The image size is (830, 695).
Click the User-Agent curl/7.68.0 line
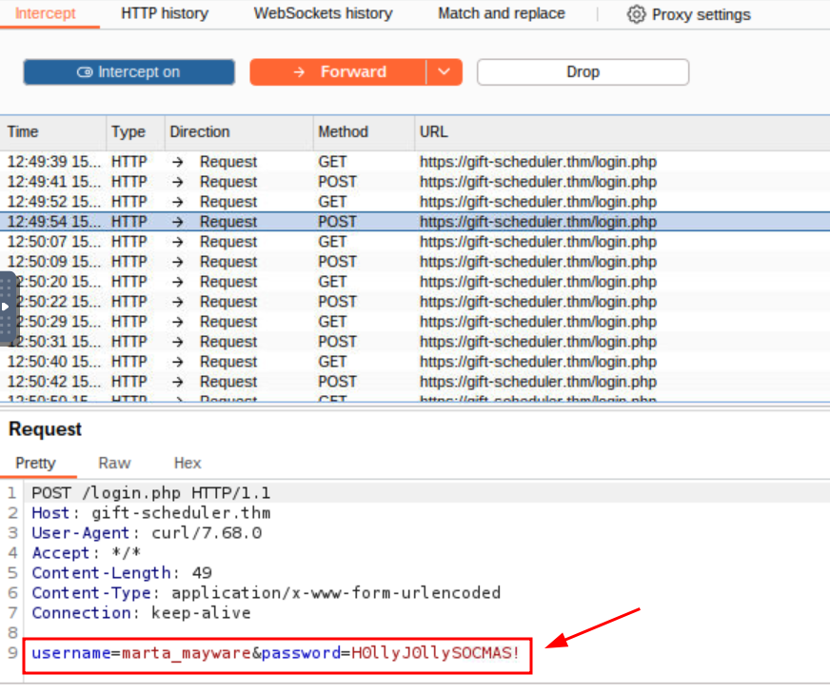click(x=147, y=533)
